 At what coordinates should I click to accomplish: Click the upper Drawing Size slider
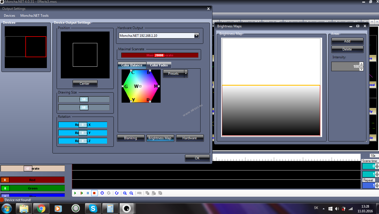(84, 100)
